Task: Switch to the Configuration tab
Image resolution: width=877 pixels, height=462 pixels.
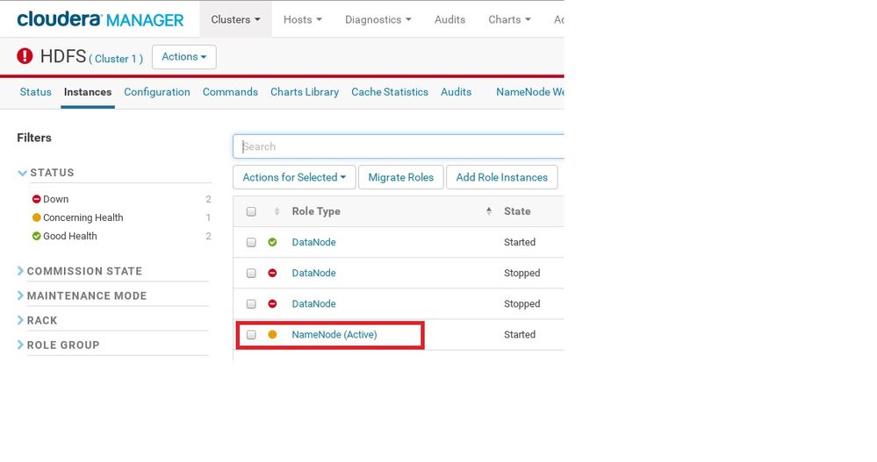Action: [x=157, y=92]
